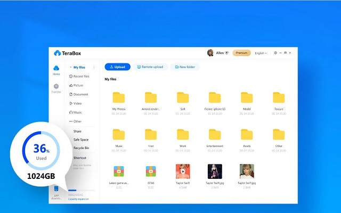This screenshot has width=341, height=213.
Task: Play the Taylor Swift video thumbnail
Action: [x=183, y=171]
